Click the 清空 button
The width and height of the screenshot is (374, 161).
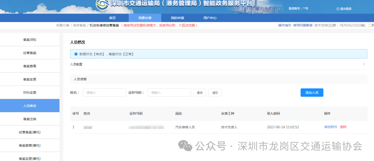(215, 93)
